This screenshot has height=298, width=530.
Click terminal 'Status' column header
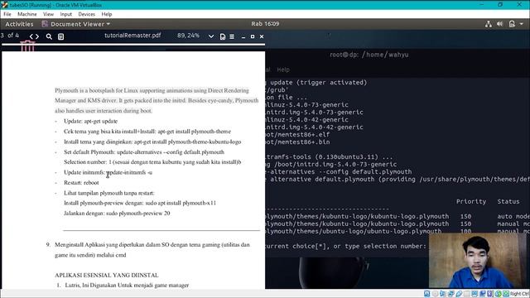tap(508, 201)
